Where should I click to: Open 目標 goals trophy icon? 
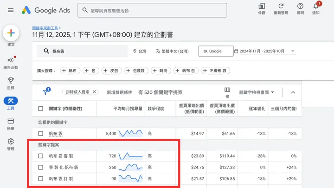11,84
